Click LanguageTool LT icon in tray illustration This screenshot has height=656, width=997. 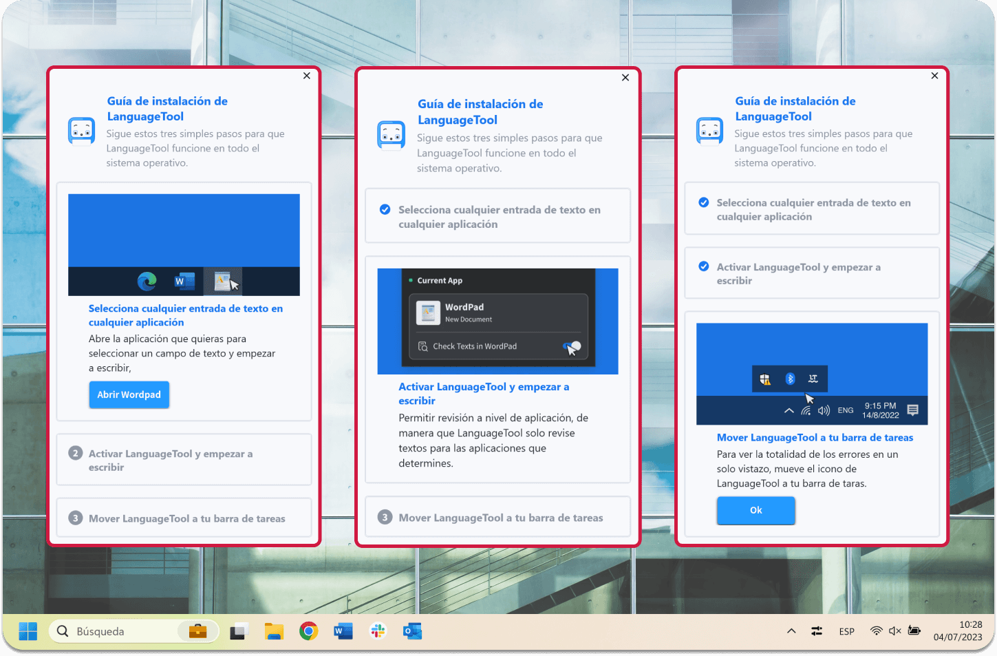click(x=813, y=379)
